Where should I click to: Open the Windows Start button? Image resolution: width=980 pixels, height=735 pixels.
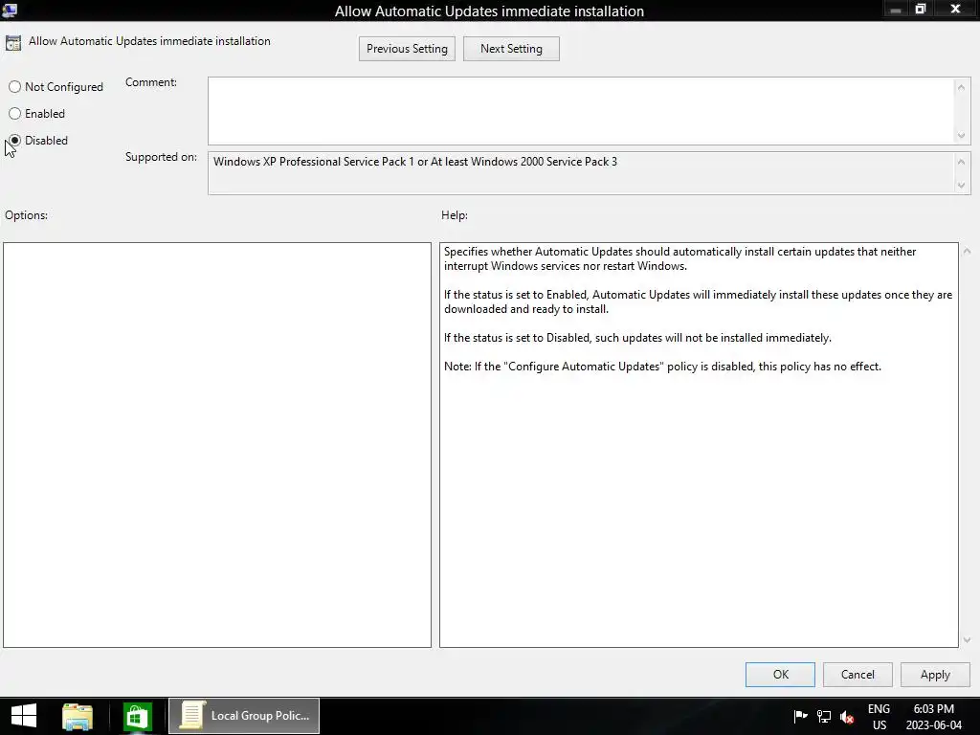tap(24, 716)
